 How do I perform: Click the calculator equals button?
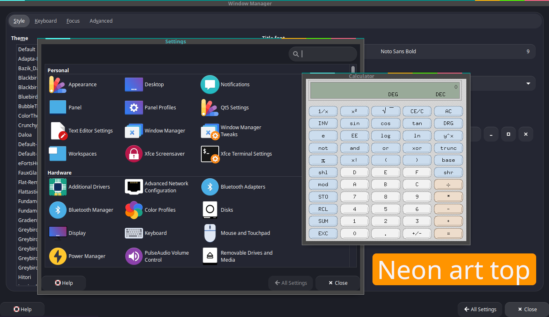[x=449, y=234]
